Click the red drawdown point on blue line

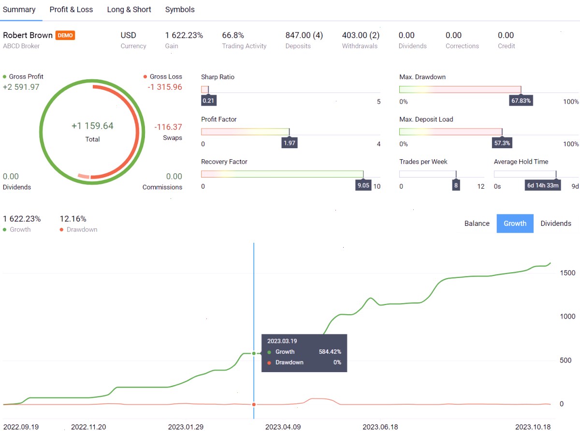[x=254, y=404]
